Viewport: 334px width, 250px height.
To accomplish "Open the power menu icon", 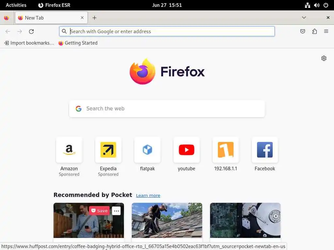I will [x=326, y=5].
